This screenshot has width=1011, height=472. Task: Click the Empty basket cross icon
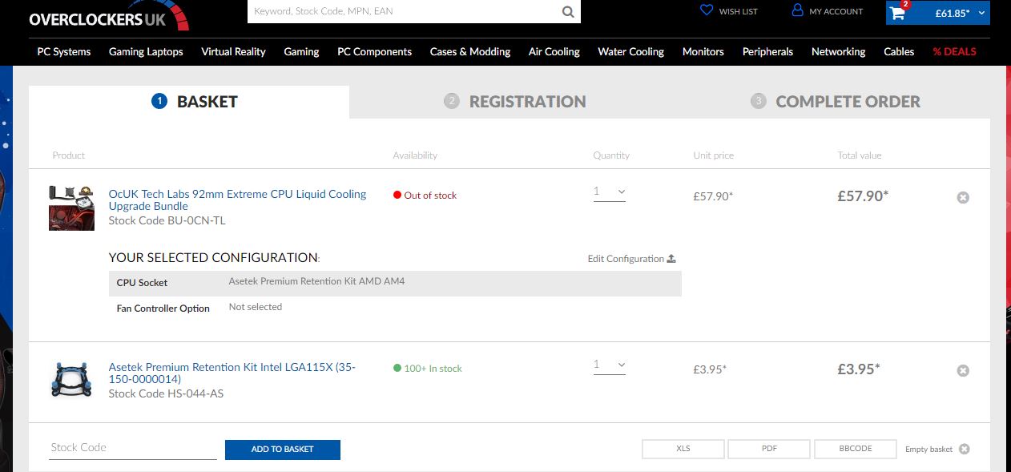click(965, 449)
